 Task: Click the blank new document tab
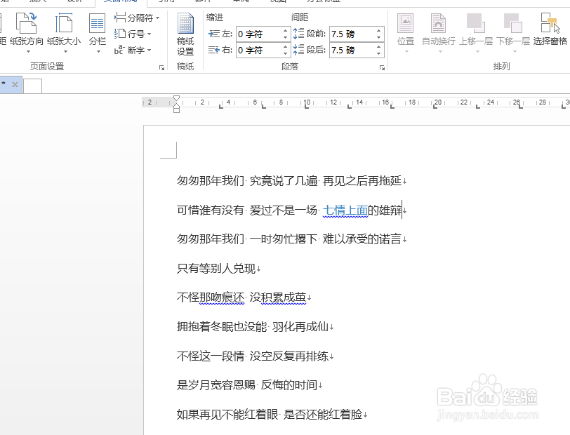pyautogui.click(x=33, y=86)
